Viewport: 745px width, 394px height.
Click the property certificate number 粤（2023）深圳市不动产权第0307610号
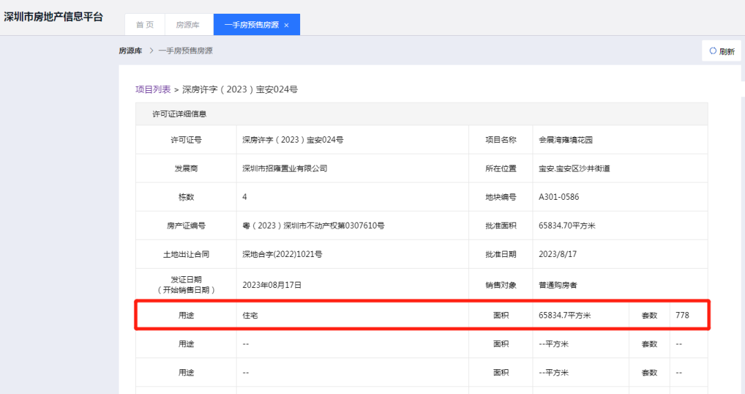click(314, 226)
